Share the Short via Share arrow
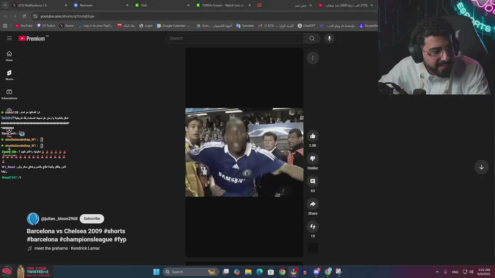This screenshot has height=278, width=495. 312,204
